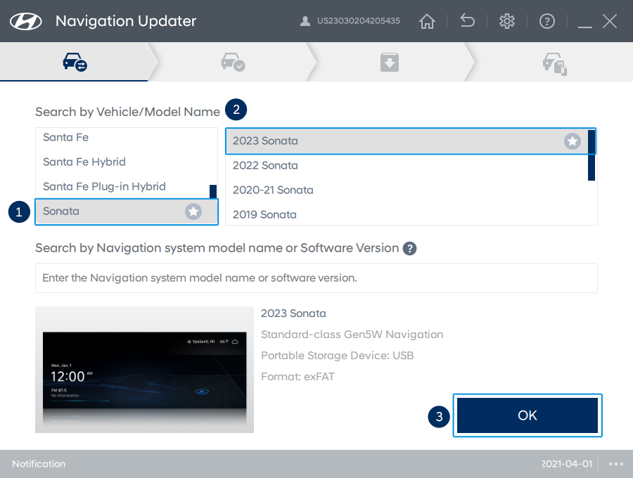The image size is (633, 478).
Task: Open the notification bar more options dots
Action: point(616,464)
